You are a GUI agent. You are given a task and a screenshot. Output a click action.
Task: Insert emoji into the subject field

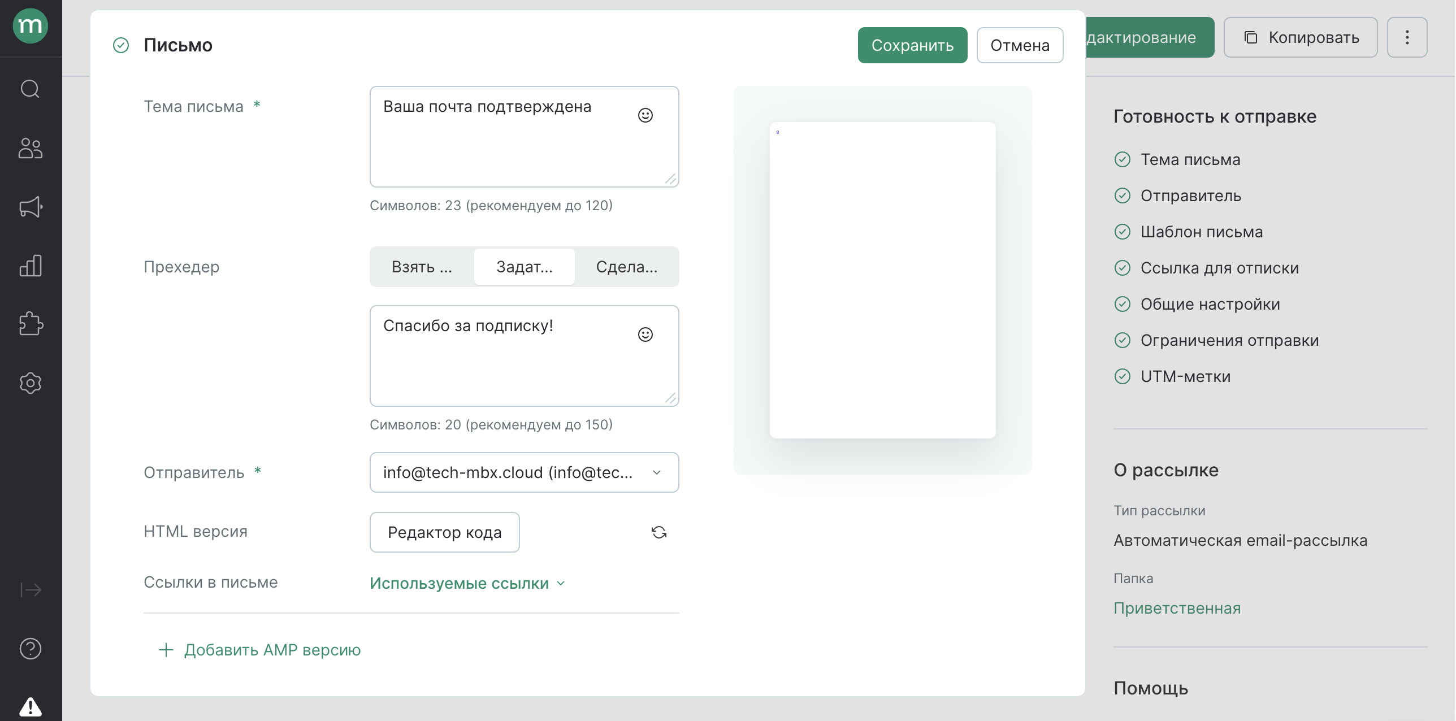(x=645, y=115)
